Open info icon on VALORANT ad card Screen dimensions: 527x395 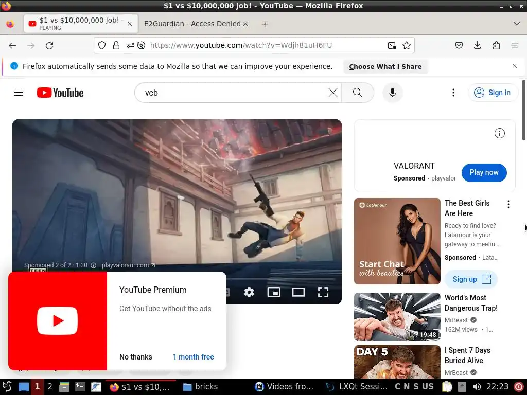tap(499, 133)
